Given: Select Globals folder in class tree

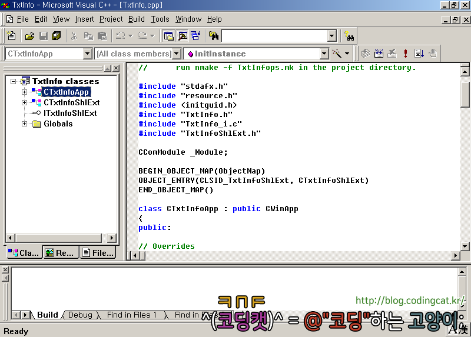Looking at the screenshot, I should pyautogui.click(x=58, y=124).
